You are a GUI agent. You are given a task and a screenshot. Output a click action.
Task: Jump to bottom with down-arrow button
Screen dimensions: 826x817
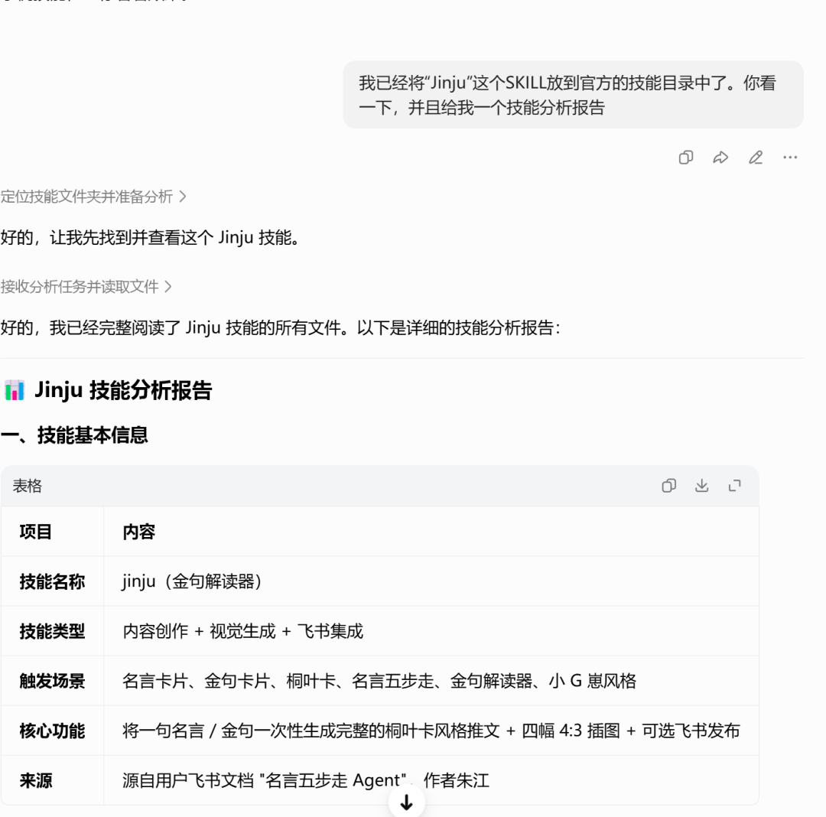(x=406, y=802)
